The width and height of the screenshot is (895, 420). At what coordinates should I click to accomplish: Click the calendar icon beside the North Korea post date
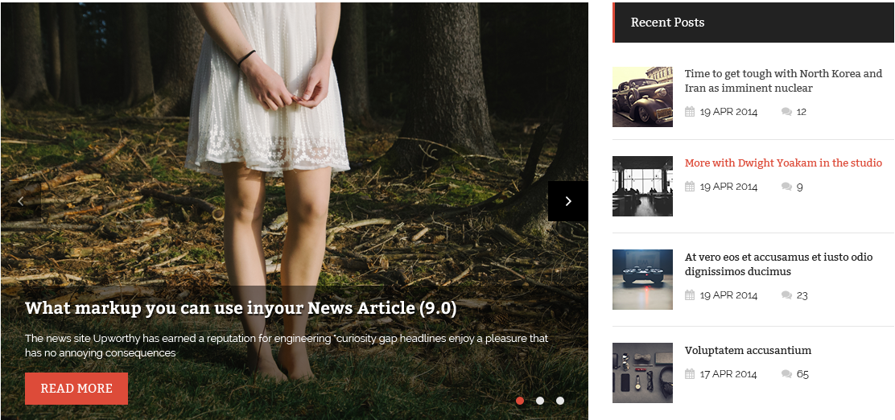click(690, 112)
